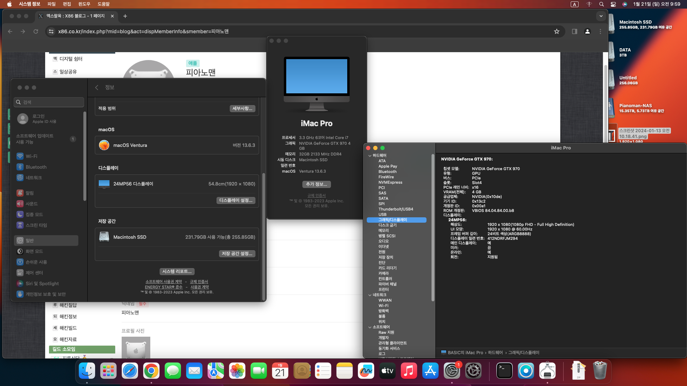687x386 pixels.
Task: Click the 디스플레이 설정... button
Action: coord(236,201)
